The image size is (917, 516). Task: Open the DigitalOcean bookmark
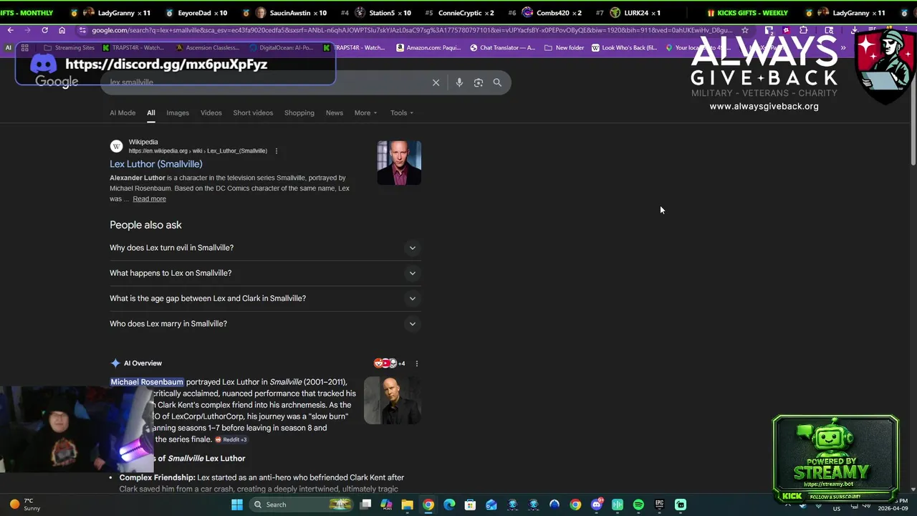(281, 48)
